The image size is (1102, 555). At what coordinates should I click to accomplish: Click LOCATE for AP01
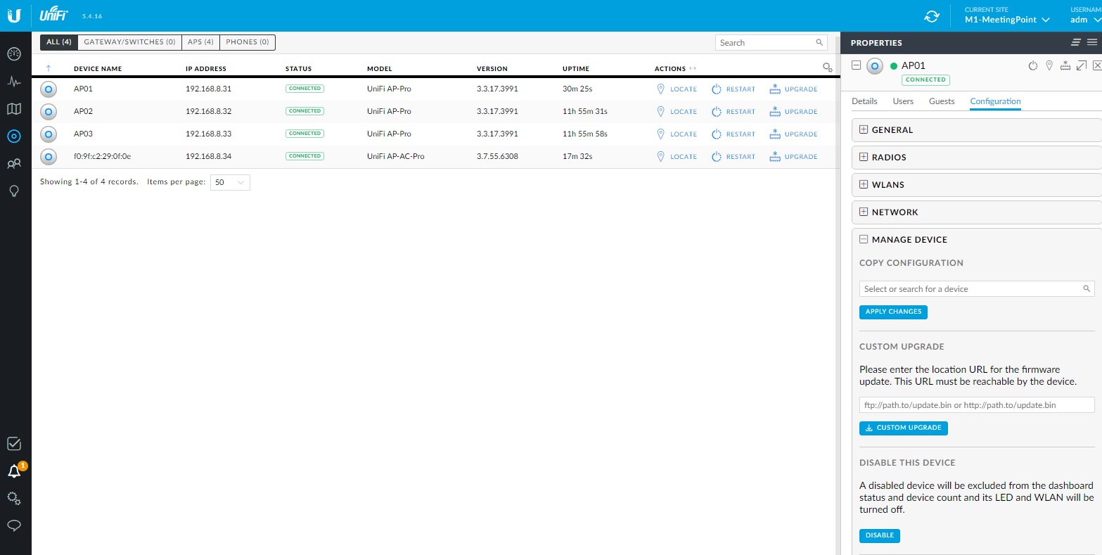(x=677, y=89)
